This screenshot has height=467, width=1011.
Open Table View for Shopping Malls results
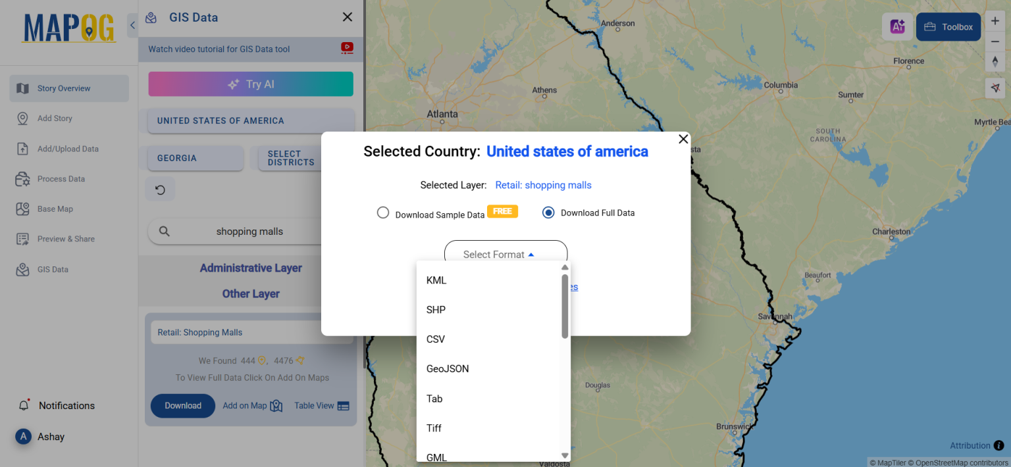pos(321,405)
